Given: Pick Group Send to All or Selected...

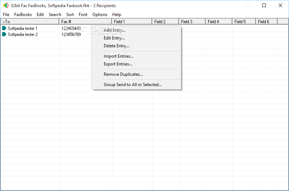Looking at the screenshot, I should [136, 84].
